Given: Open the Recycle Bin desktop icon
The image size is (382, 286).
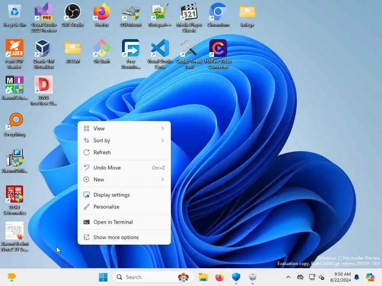Looking at the screenshot, I should [x=15, y=16].
